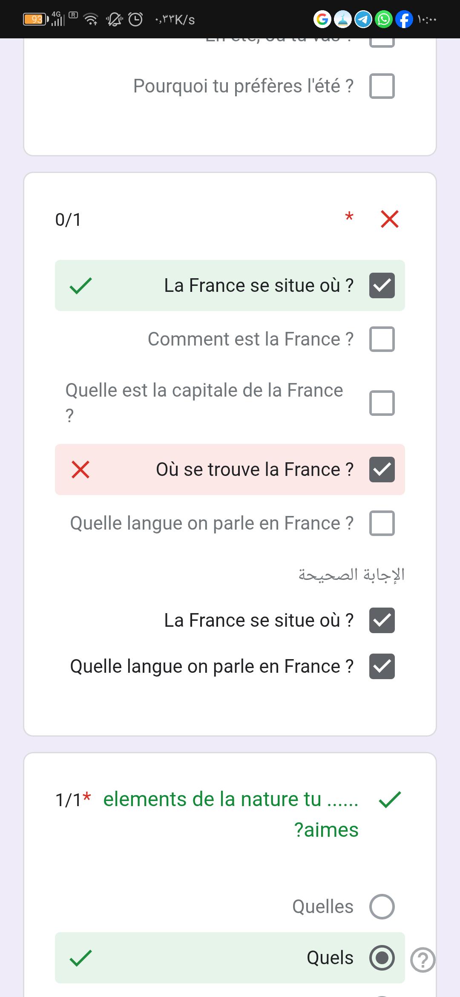Tap the floating help question mark icon
The image size is (460, 997).
tap(423, 960)
